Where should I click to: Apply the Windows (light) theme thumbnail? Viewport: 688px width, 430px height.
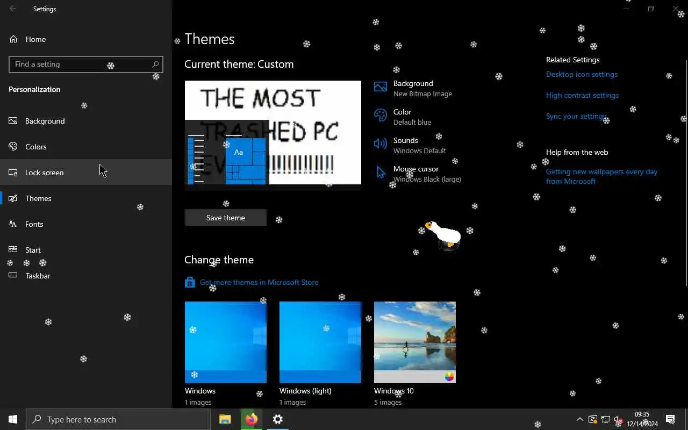pos(320,342)
